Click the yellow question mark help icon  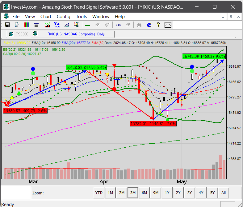coord(158,25)
